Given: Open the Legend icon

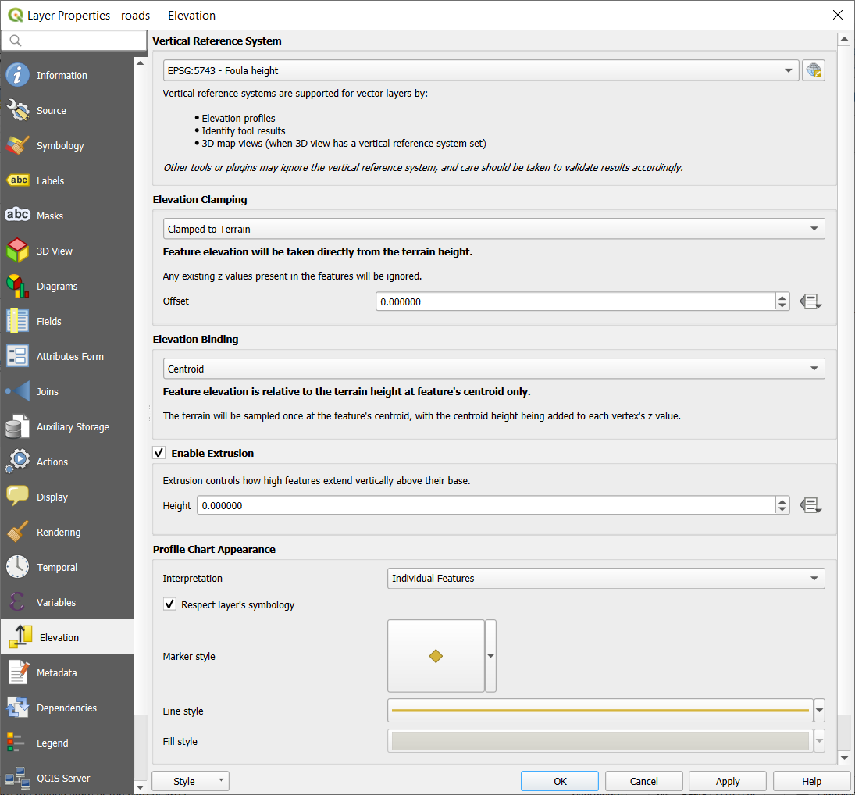Looking at the screenshot, I should click(16, 743).
